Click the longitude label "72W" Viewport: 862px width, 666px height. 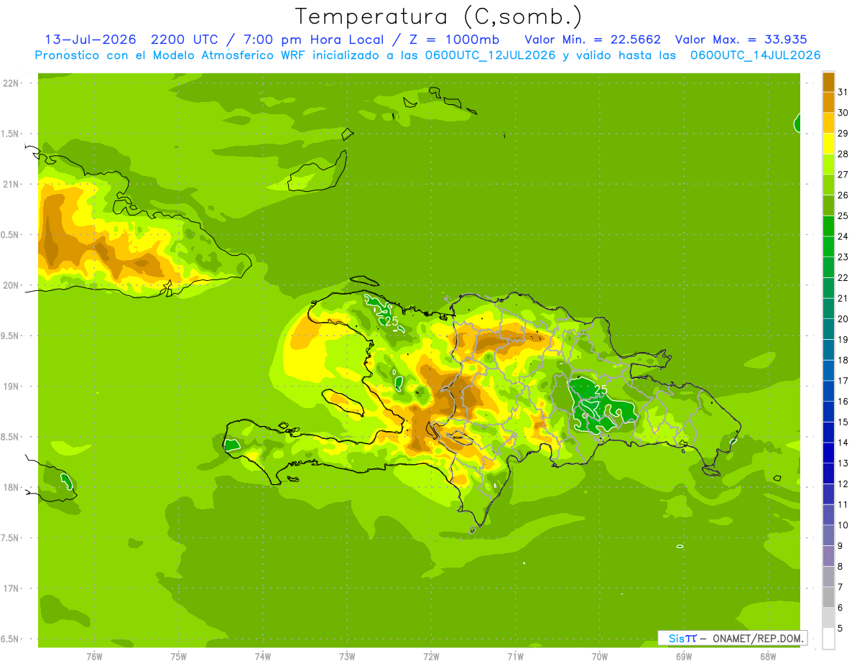click(x=431, y=656)
